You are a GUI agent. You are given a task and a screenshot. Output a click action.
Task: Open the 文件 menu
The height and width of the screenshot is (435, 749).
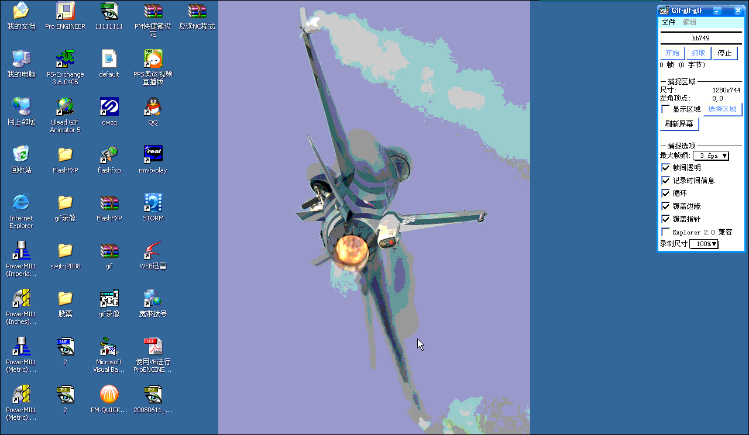point(668,22)
